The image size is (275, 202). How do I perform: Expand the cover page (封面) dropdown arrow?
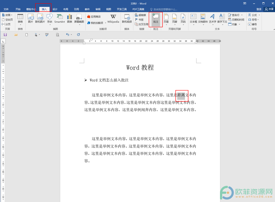click(x=12, y=15)
